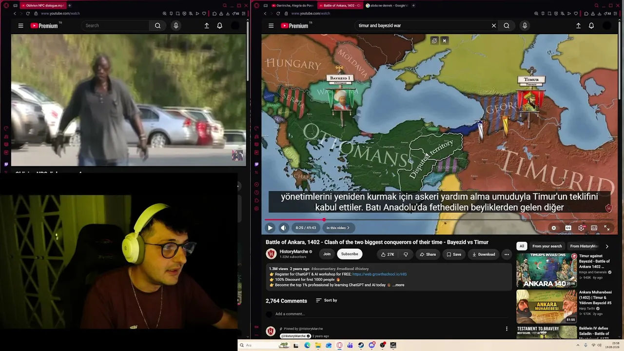Toggle closed captions on the video player

coord(568,228)
